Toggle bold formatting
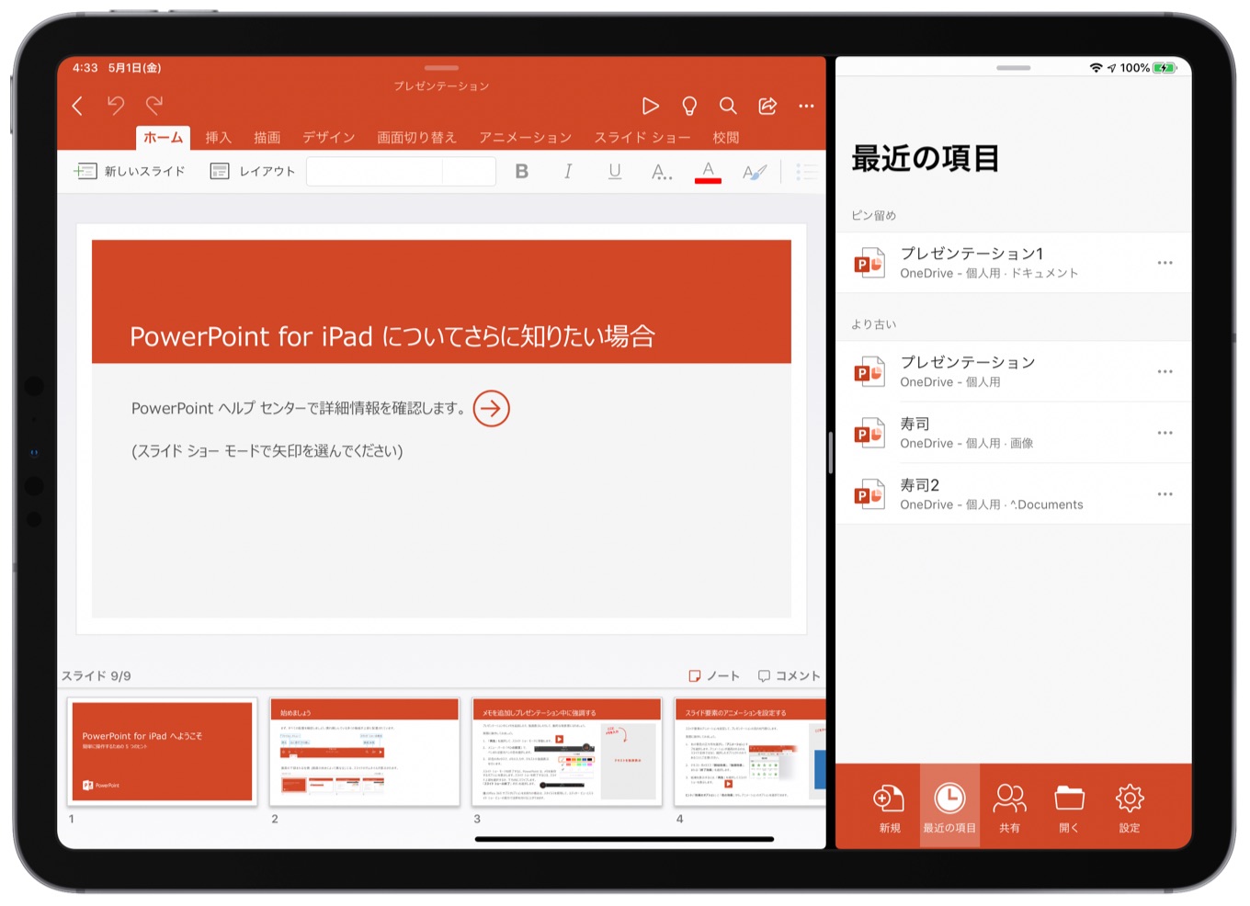This screenshot has height=906, width=1250. (x=521, y=171)
